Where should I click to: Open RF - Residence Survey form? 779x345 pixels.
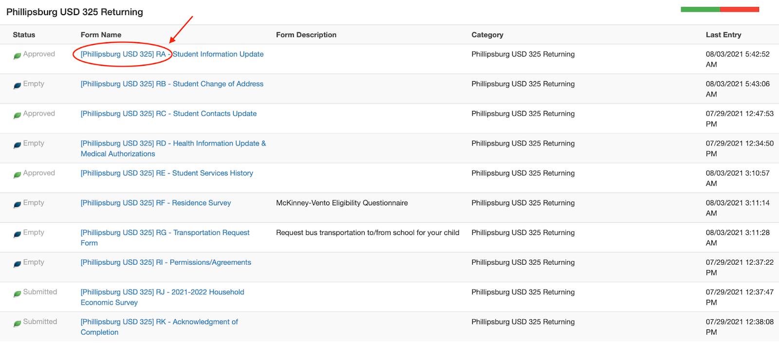coord(156,202)
